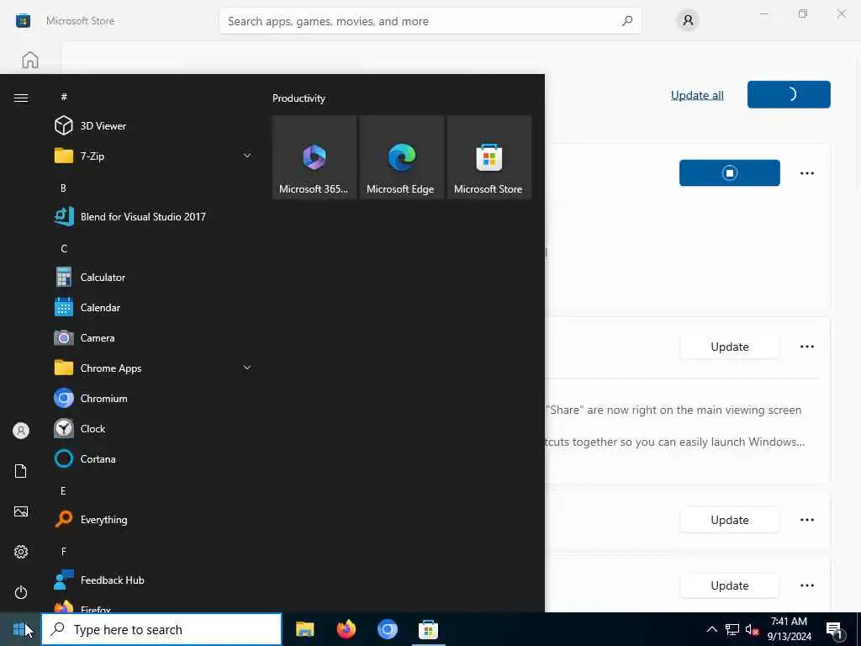This screenshot has height=646, width=861.
Task: Launch Blend for Visual Studio 2017
Action: click(154, 216)
